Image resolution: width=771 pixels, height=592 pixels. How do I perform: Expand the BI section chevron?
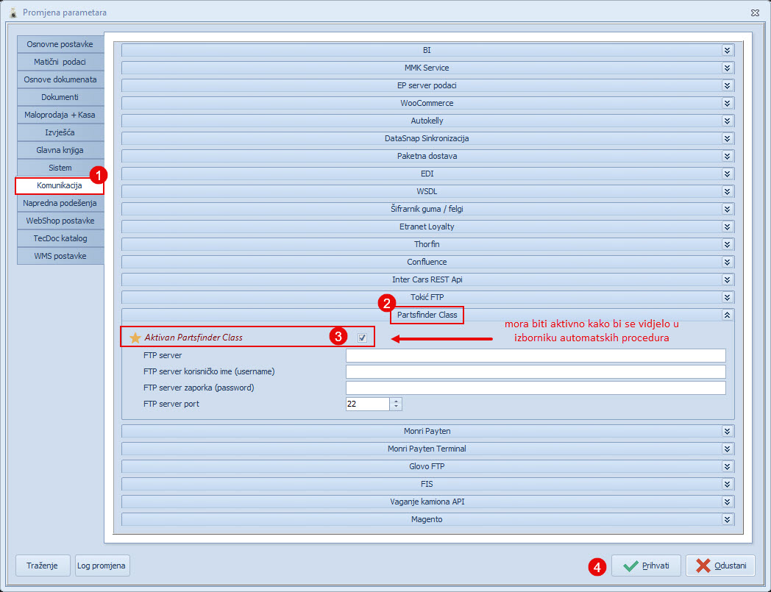pyautogui.click(x=727, y=50)
